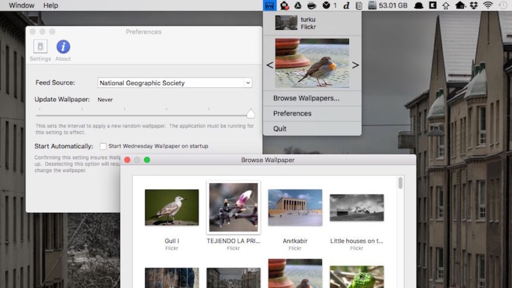This screenshot has width=512, height=288.
Task: Click the Wednesday Wallpaper menu bar icon
Action: 269,6
